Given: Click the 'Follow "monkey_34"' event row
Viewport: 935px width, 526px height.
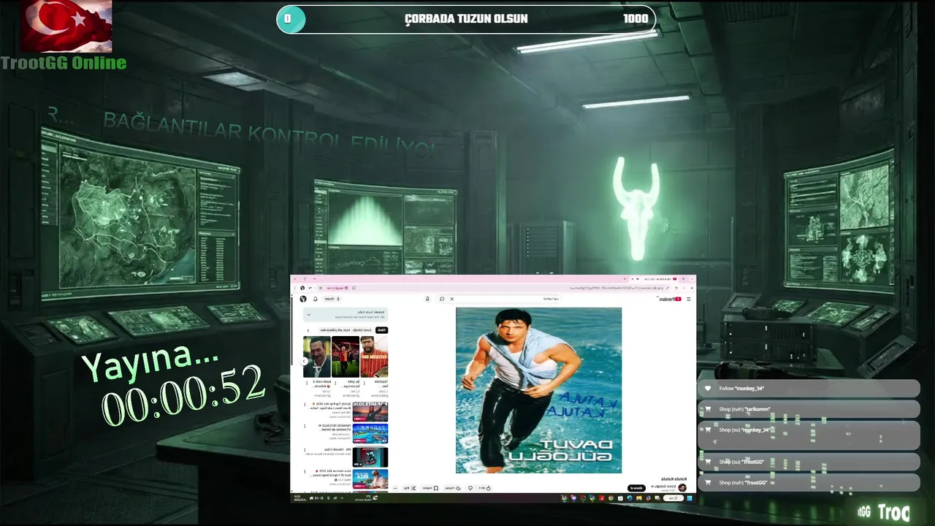Looking at the screenshot, I should (809, 389).
